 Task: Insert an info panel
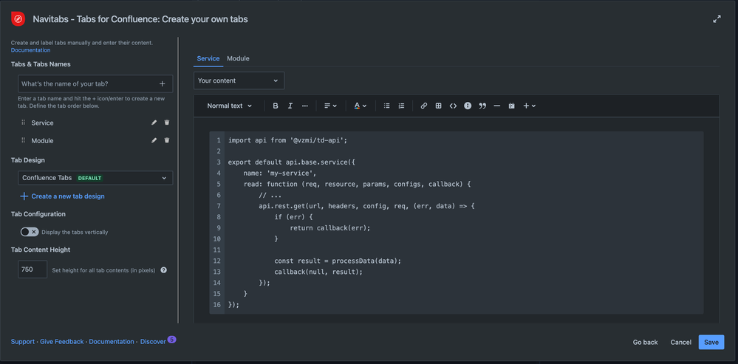click(x=468, y=106)
